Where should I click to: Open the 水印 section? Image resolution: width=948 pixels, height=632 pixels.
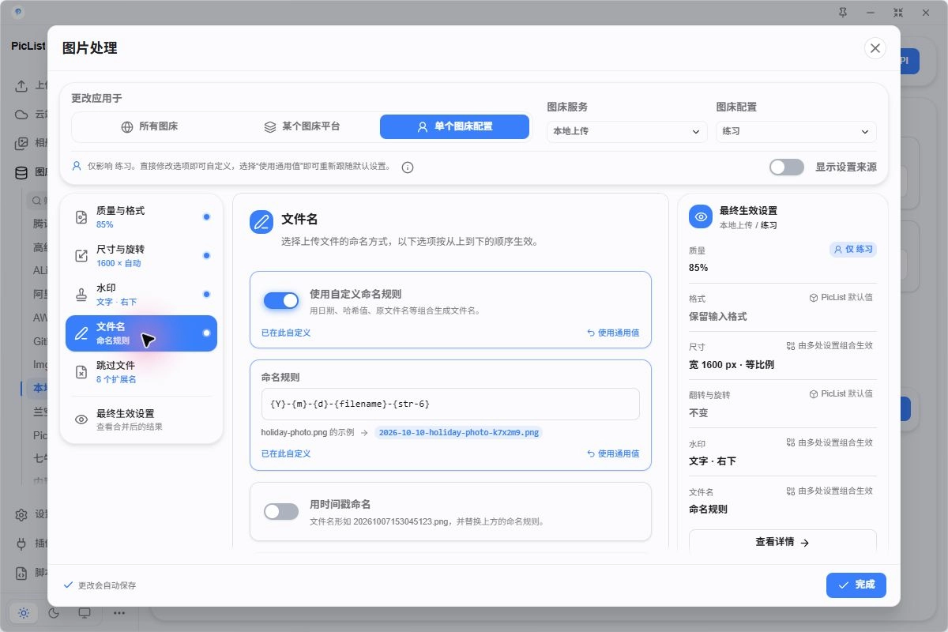[x=141, y=295]
